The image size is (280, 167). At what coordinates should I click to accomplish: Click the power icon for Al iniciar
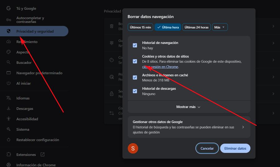tap(8, 83)
